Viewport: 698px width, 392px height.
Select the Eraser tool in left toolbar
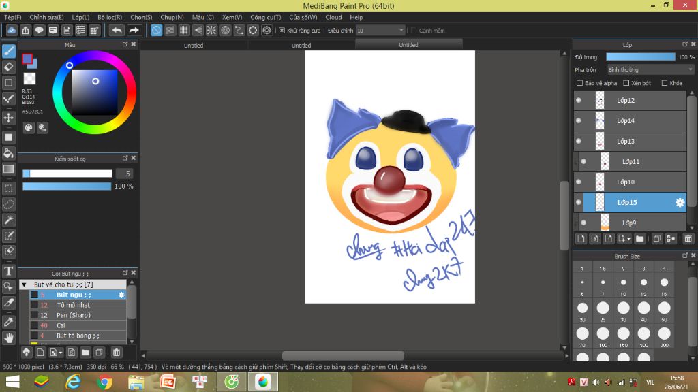pos(9,67)
